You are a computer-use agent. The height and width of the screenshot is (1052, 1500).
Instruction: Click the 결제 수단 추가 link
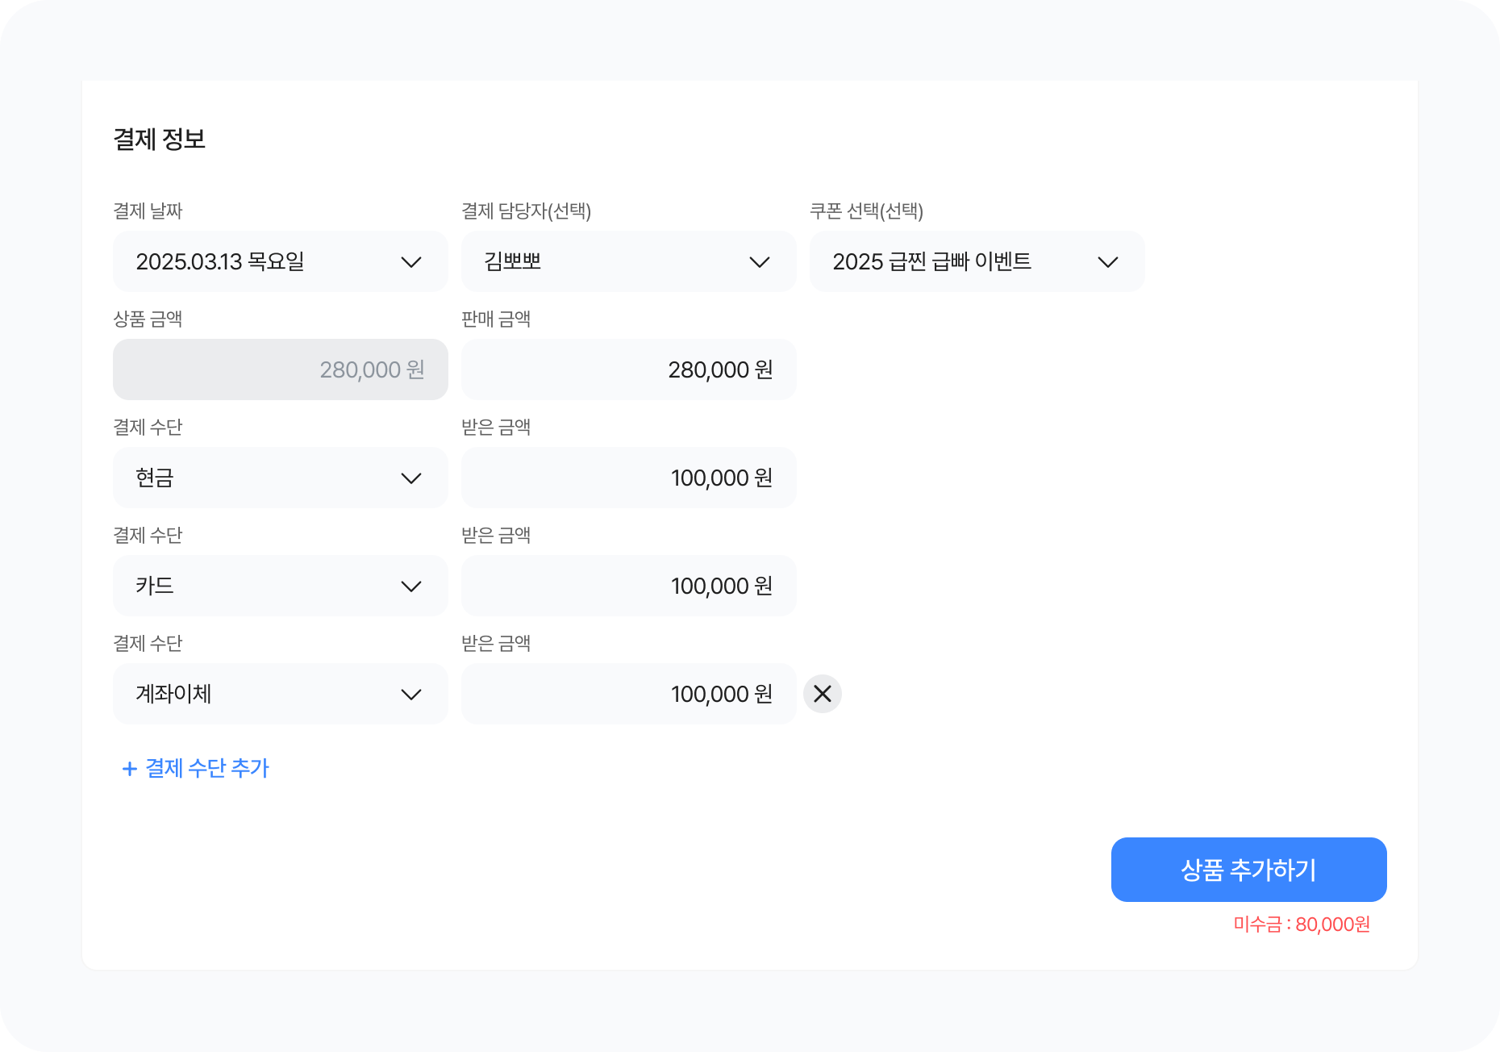point(206,768)
